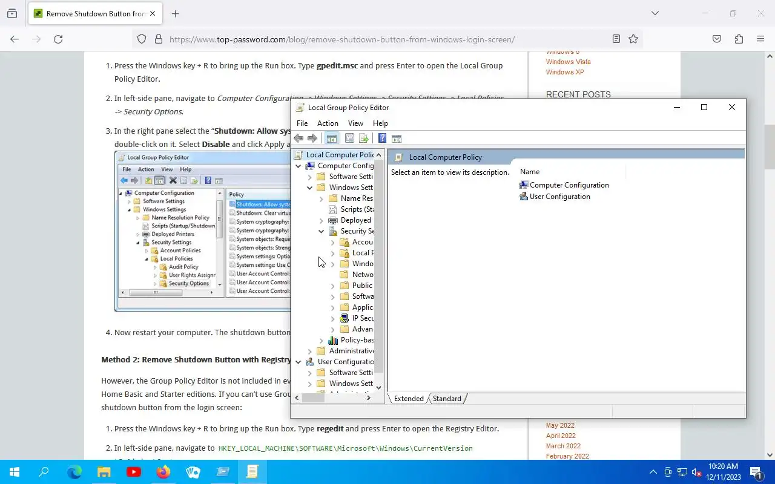
Task: Toggle Firefox reader view icon
Action: point(616,39)
